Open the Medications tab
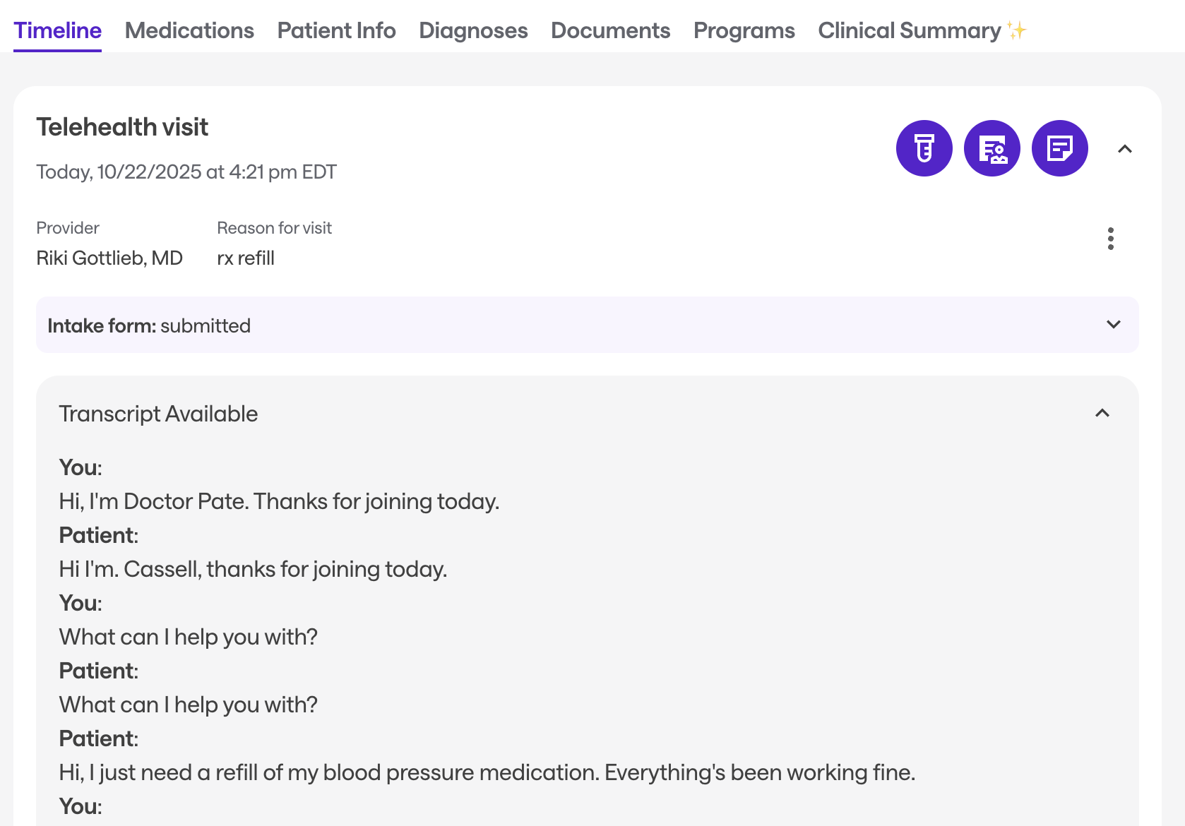 (189, 30)
